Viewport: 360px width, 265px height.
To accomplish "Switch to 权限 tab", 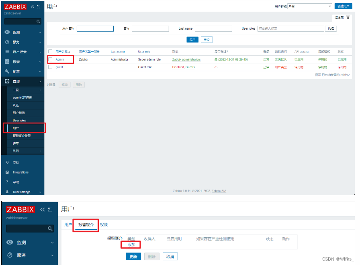I will (x=104, y=225).
